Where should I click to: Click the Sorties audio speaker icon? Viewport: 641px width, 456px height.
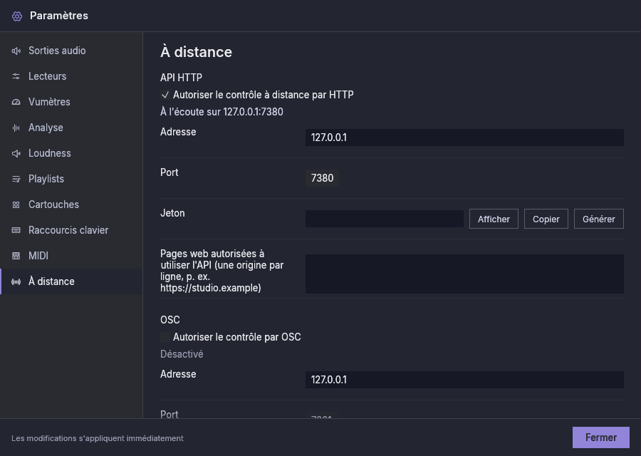[x=16, y=51]
